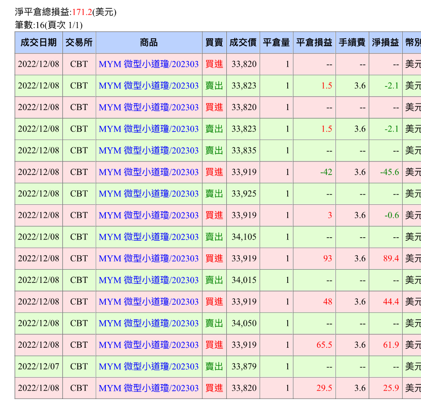
Task: Open MYM product link in the 34,015 row
Action: (x=149, y=280)
